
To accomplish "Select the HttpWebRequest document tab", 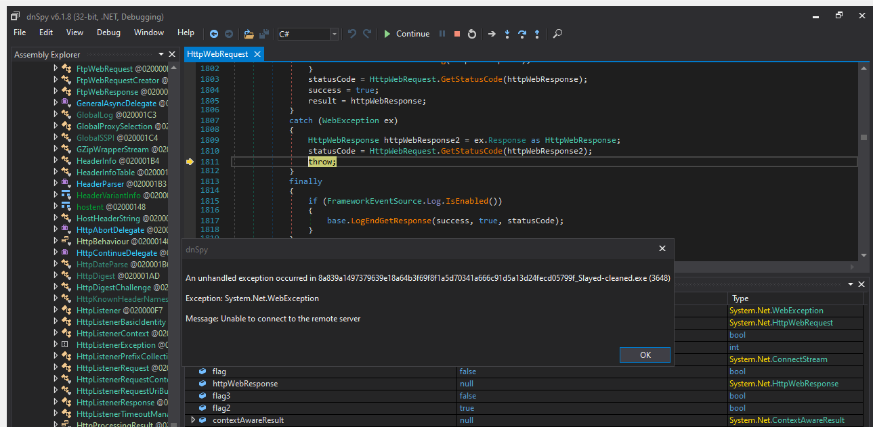I will [217, 54].
